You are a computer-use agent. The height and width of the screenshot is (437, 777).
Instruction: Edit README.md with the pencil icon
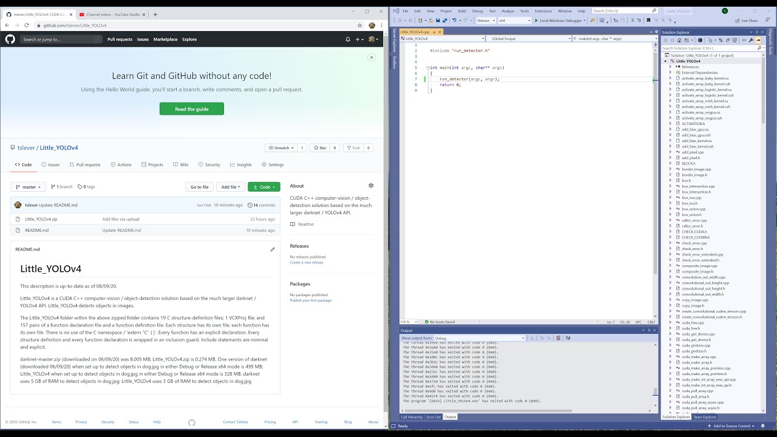[x=273, y=249]
